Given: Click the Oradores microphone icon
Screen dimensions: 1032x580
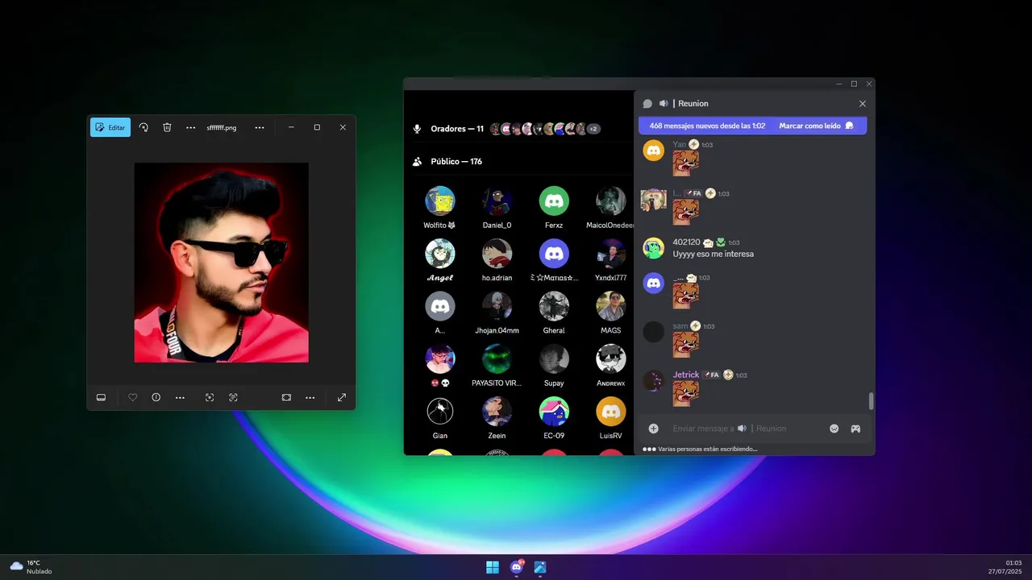Looking at the screenshot, I should pos(418,129).
